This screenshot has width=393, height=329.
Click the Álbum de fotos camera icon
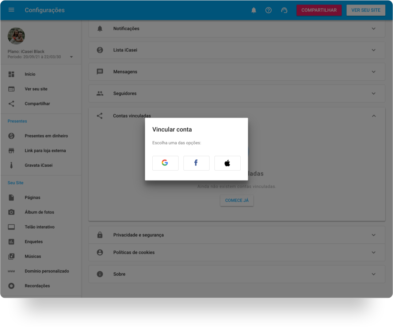coord(11,212)
